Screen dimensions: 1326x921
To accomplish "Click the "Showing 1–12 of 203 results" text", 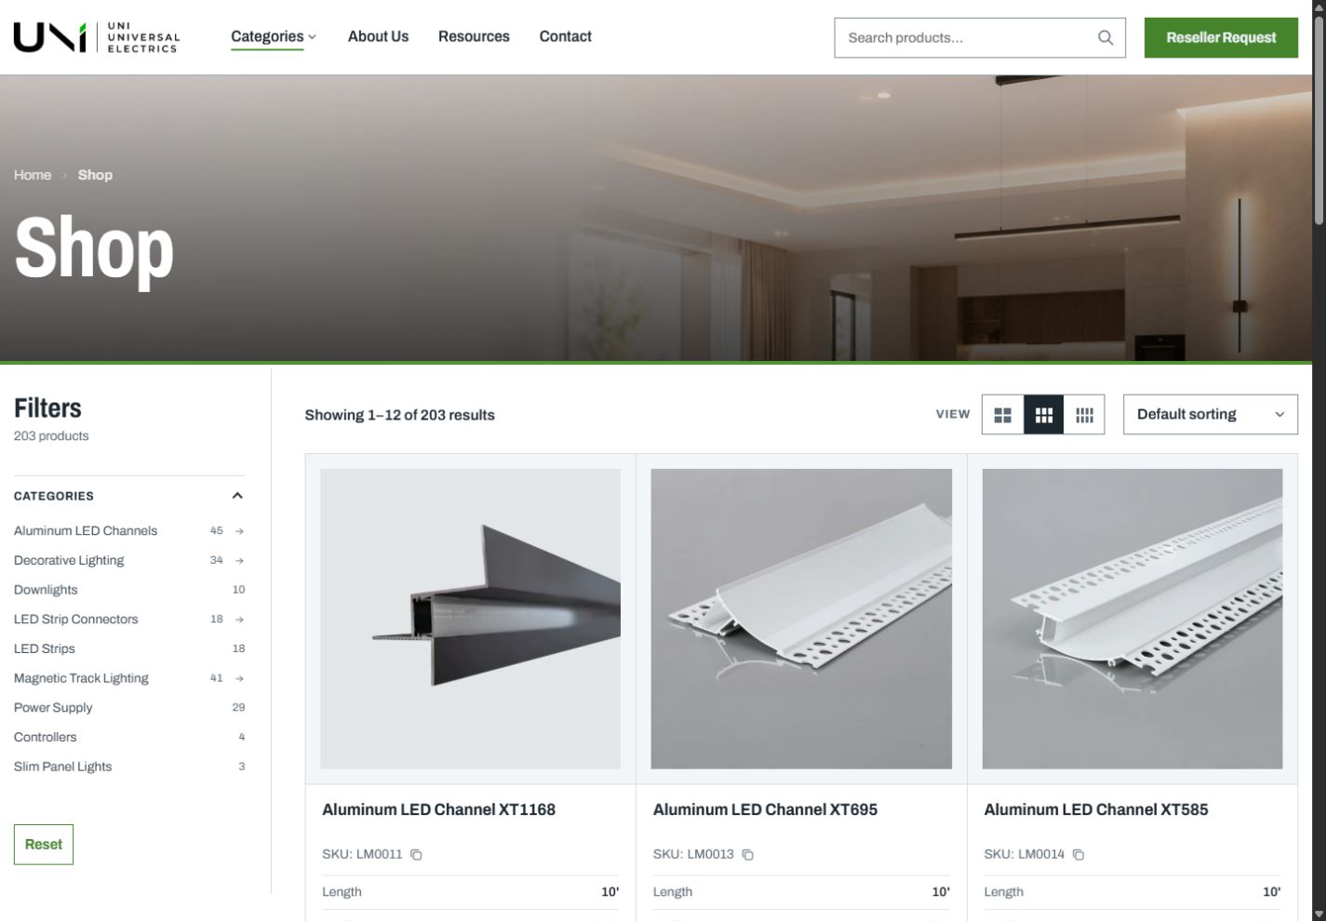I will (400, 416).
